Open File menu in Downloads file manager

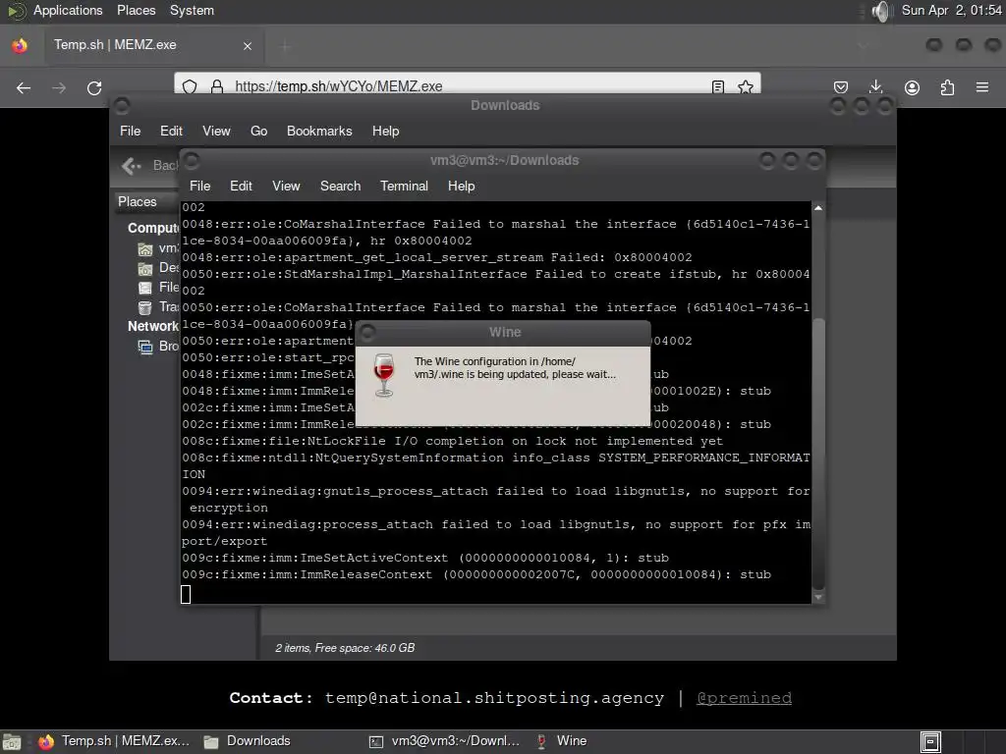(x=131, y=131)
